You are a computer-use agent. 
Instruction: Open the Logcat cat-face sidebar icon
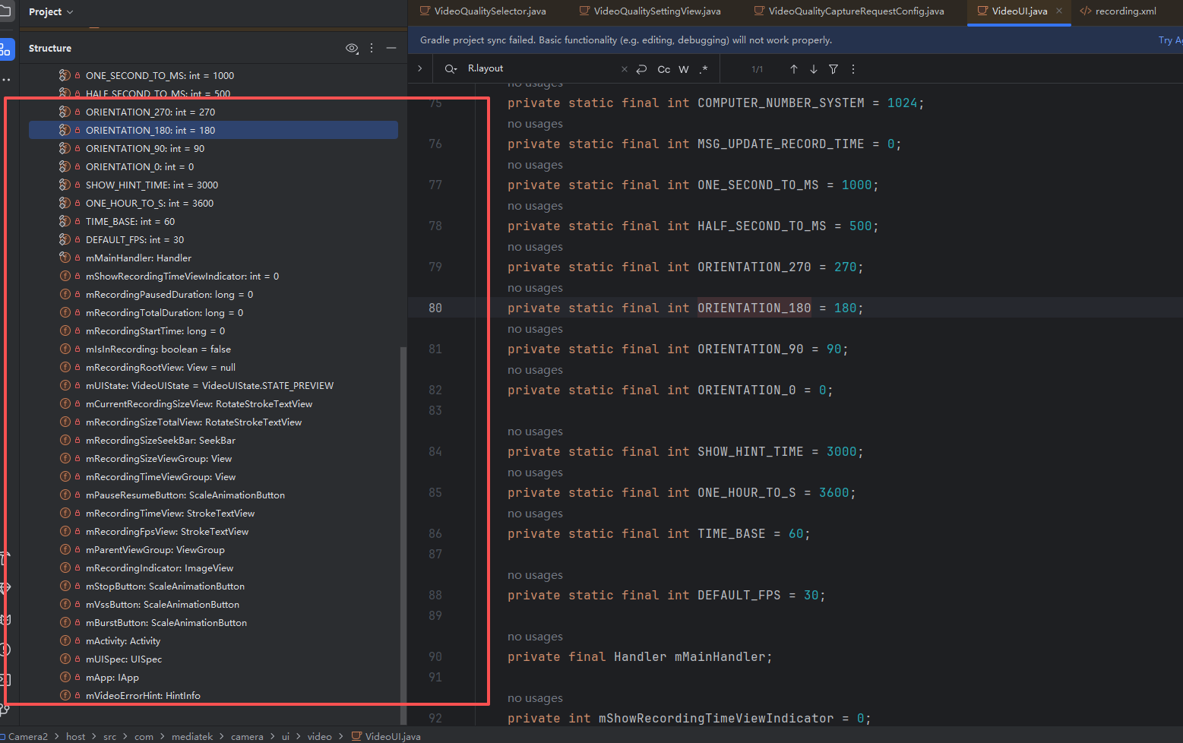pos(4,619)
